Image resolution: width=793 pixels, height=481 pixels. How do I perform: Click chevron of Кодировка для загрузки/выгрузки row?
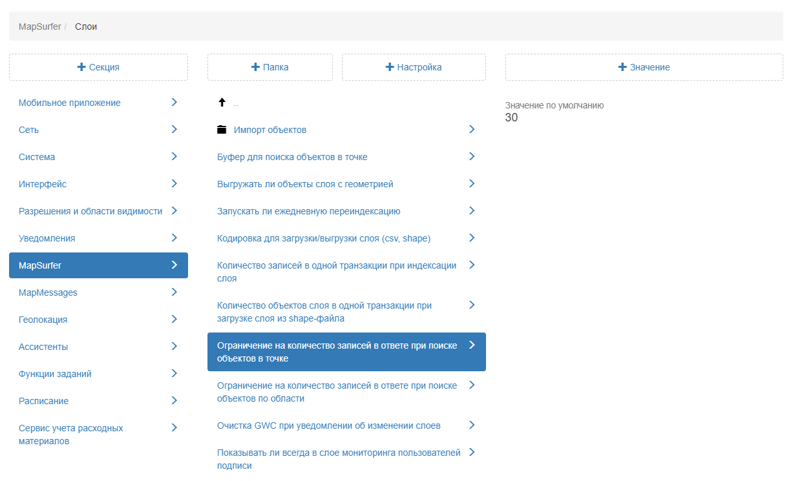point(472,238)
